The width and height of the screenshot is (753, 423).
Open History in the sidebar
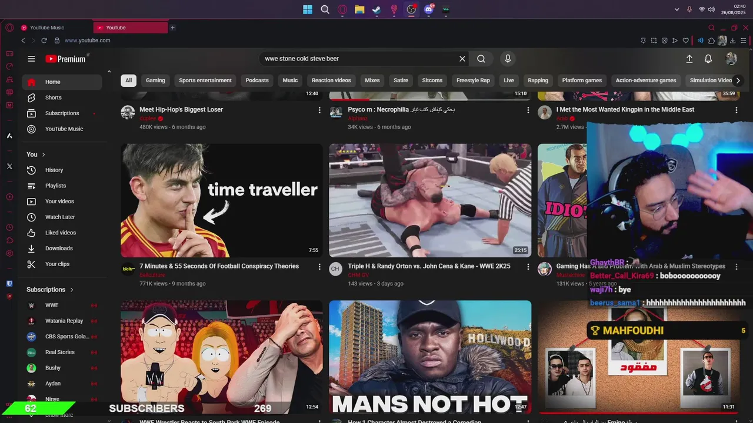pos(62,170)
